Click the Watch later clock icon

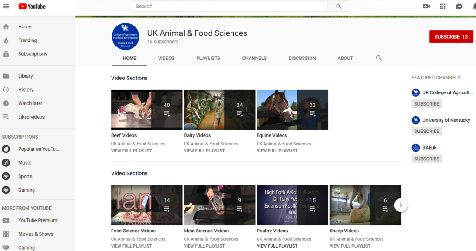pos(6,103)
